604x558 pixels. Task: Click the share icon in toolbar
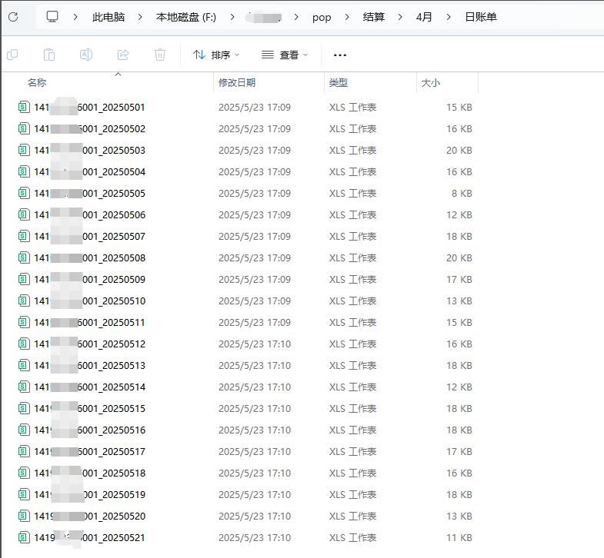[123, 55]
